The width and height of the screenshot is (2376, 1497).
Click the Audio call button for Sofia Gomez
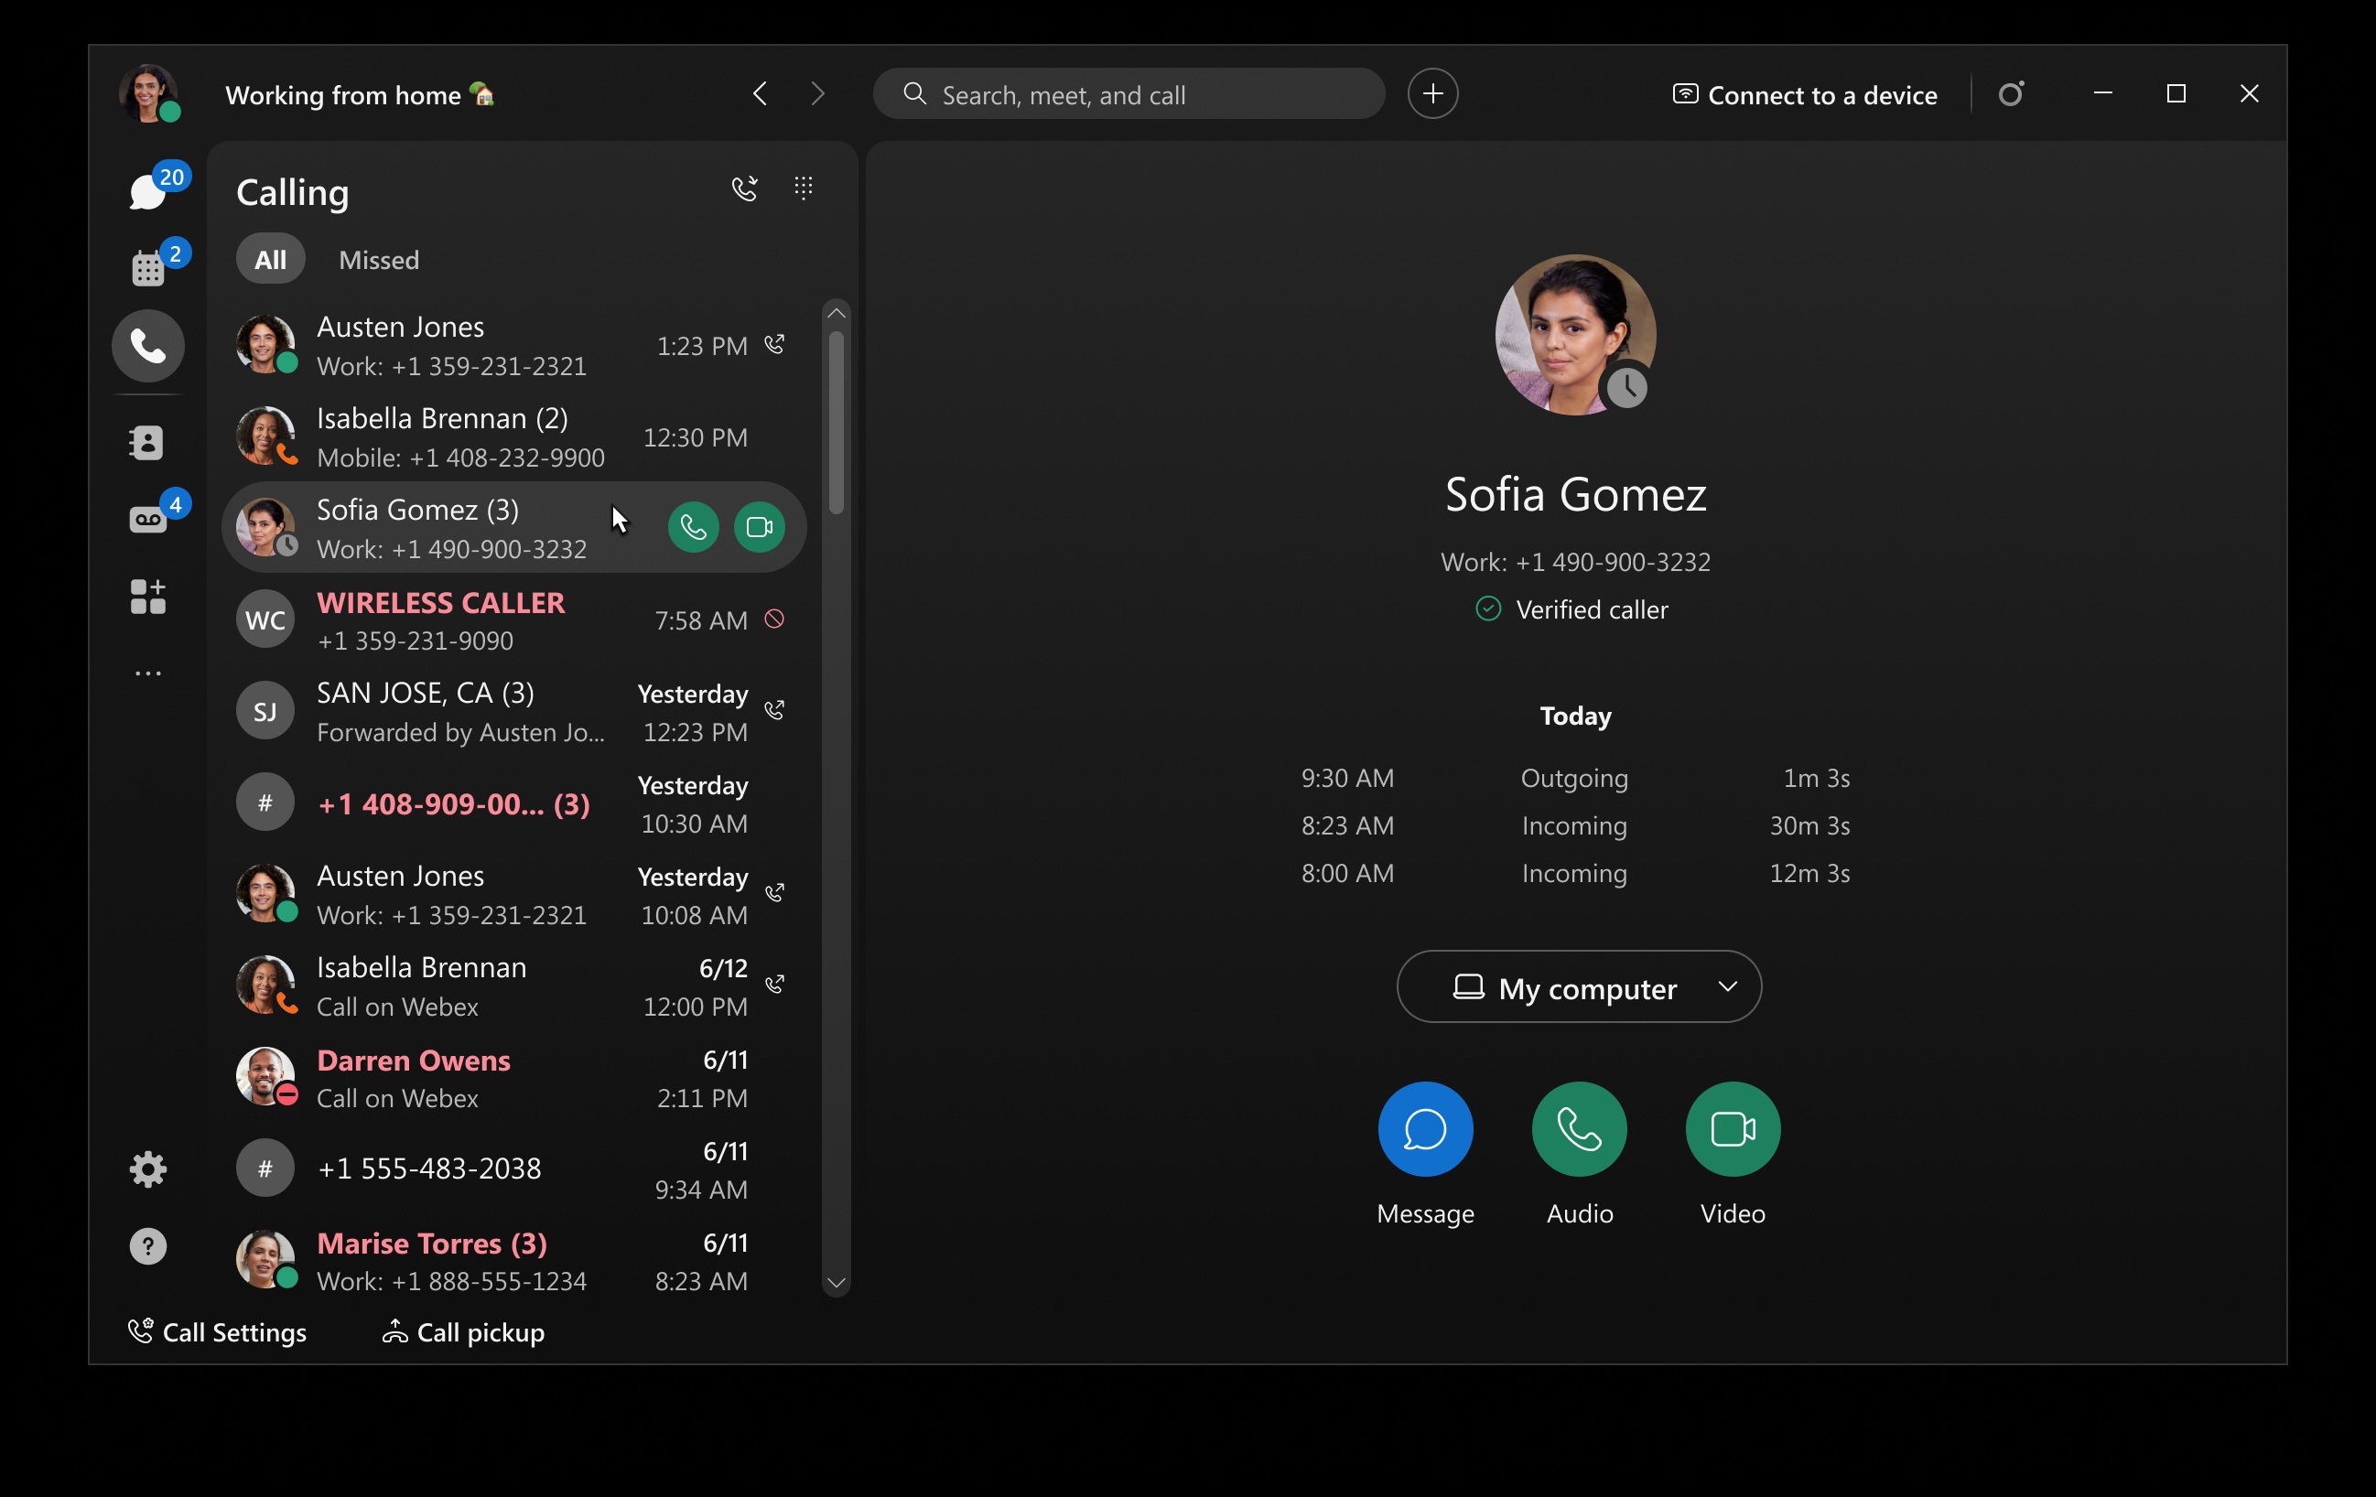pos(693,526)
